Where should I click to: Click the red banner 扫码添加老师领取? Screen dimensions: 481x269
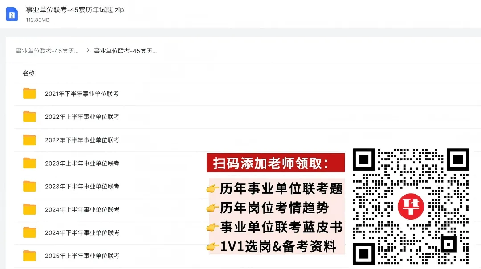[276, 163]
